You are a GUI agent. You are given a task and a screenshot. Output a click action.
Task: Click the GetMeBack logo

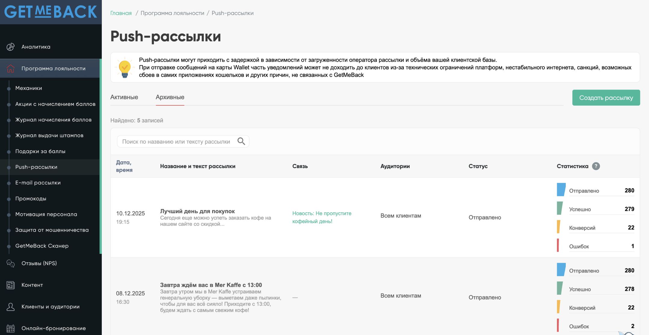click(50, 12)
